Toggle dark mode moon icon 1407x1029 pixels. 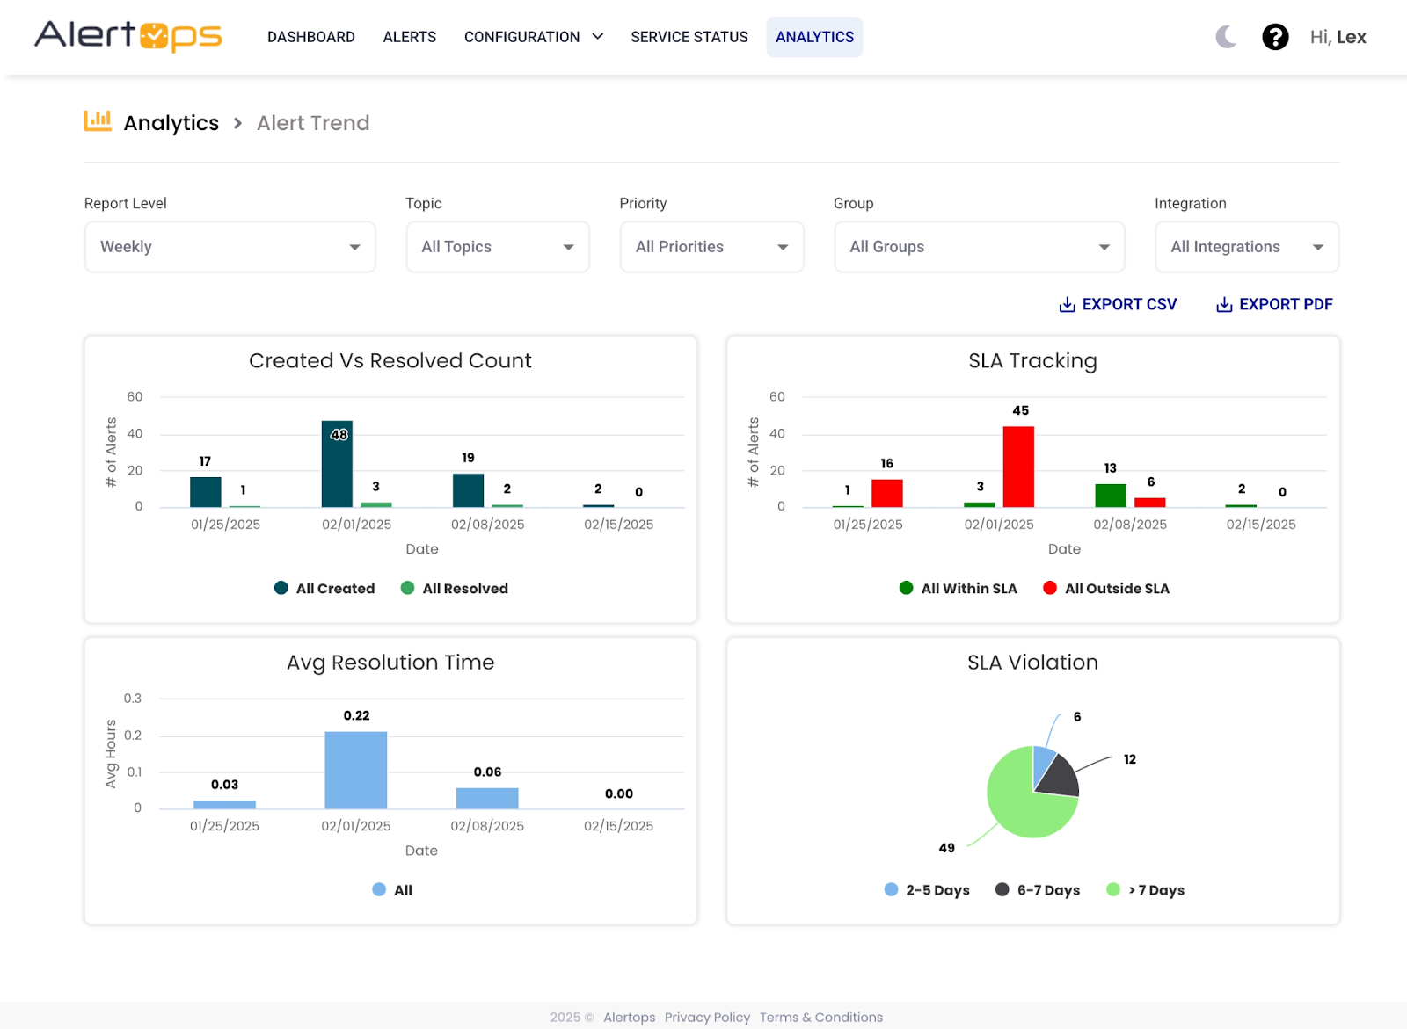point(1226,37)
